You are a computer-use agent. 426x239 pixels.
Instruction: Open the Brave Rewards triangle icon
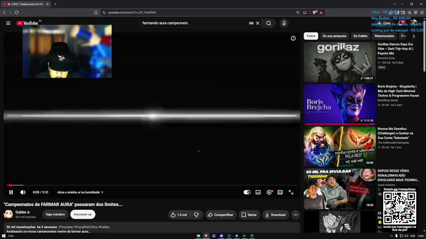tap(321, 13)
